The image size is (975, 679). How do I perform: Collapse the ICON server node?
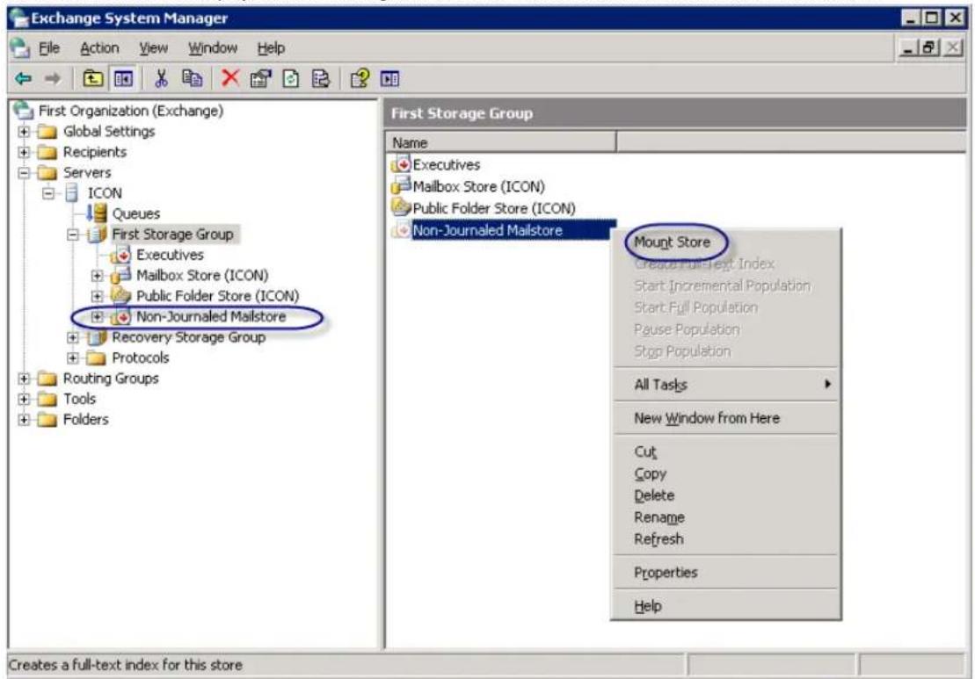(48, 193)
